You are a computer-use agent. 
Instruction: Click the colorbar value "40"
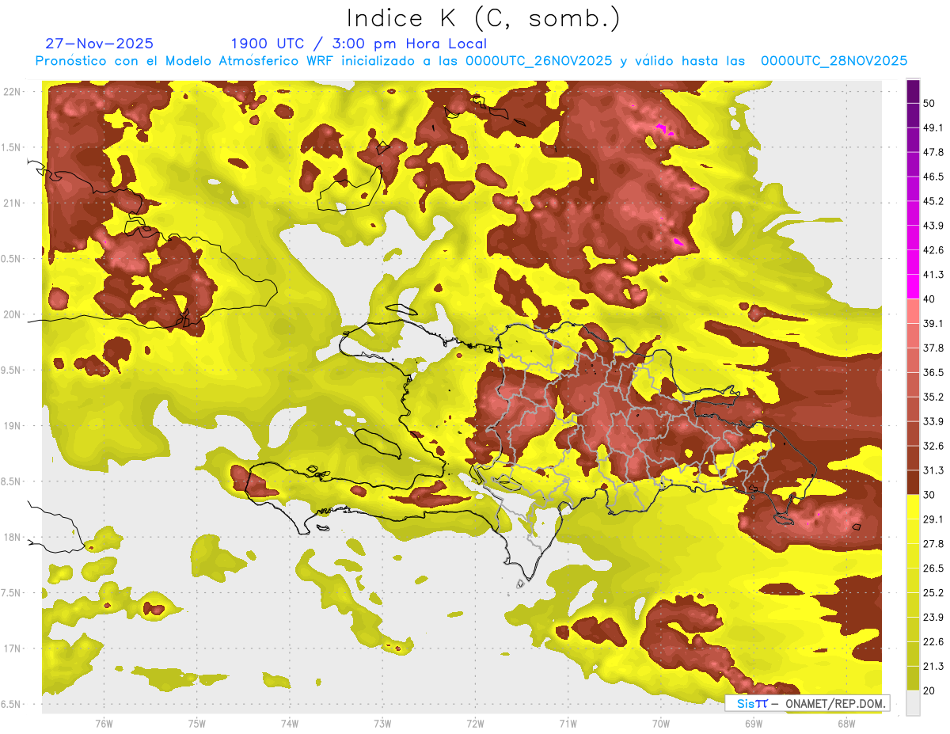coord(929,299)
